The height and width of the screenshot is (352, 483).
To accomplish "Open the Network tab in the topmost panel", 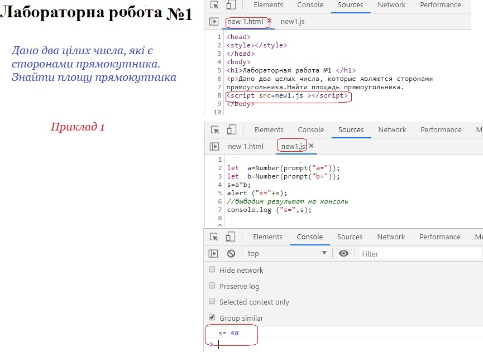I will click(391, 5).
